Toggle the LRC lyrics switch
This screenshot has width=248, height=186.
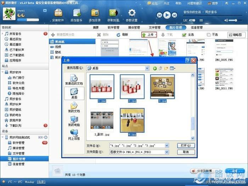coord(192,21)
